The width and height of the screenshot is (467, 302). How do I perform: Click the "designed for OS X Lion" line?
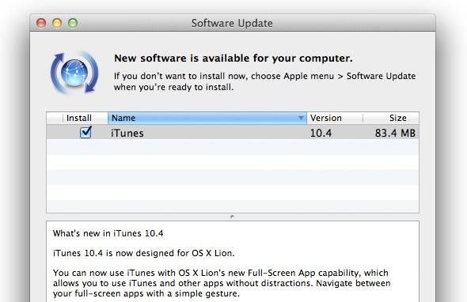coord(144,253)
